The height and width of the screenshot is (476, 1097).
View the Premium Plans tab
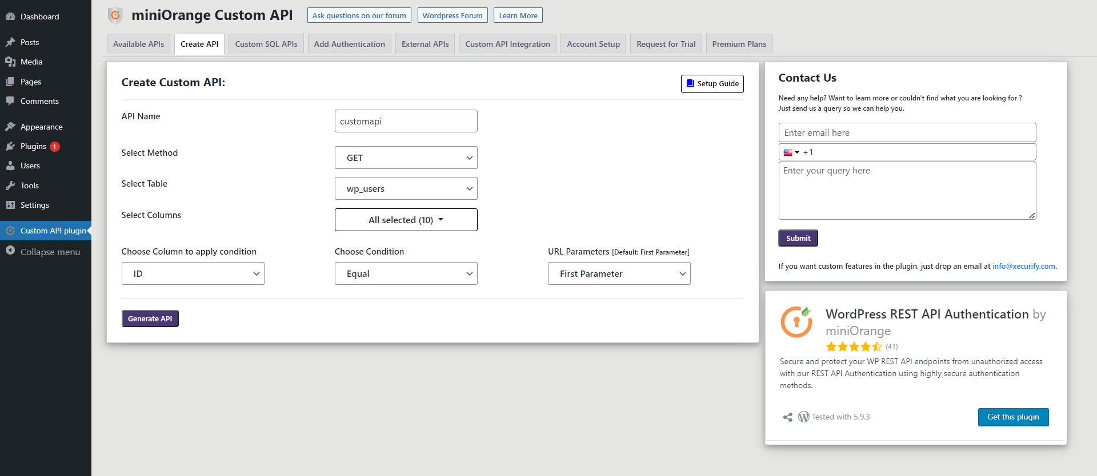click(x=739, y=44)
